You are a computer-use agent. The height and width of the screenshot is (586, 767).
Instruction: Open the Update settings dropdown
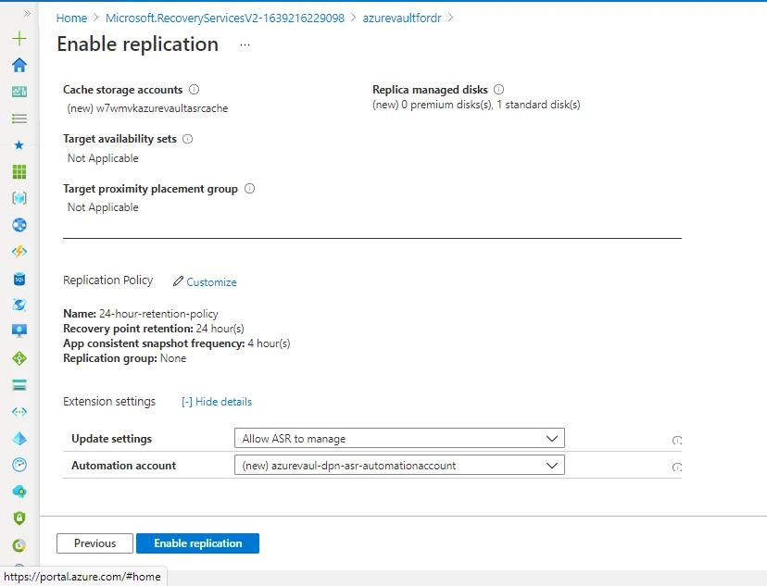[398, 438]
